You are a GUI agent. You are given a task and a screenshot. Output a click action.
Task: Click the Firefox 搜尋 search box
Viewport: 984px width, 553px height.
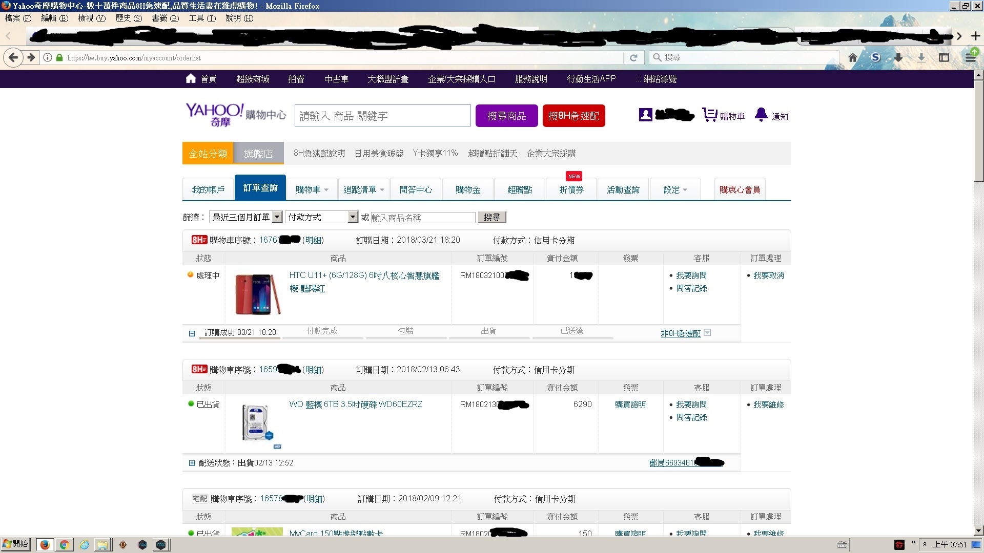tap(743, 57)
